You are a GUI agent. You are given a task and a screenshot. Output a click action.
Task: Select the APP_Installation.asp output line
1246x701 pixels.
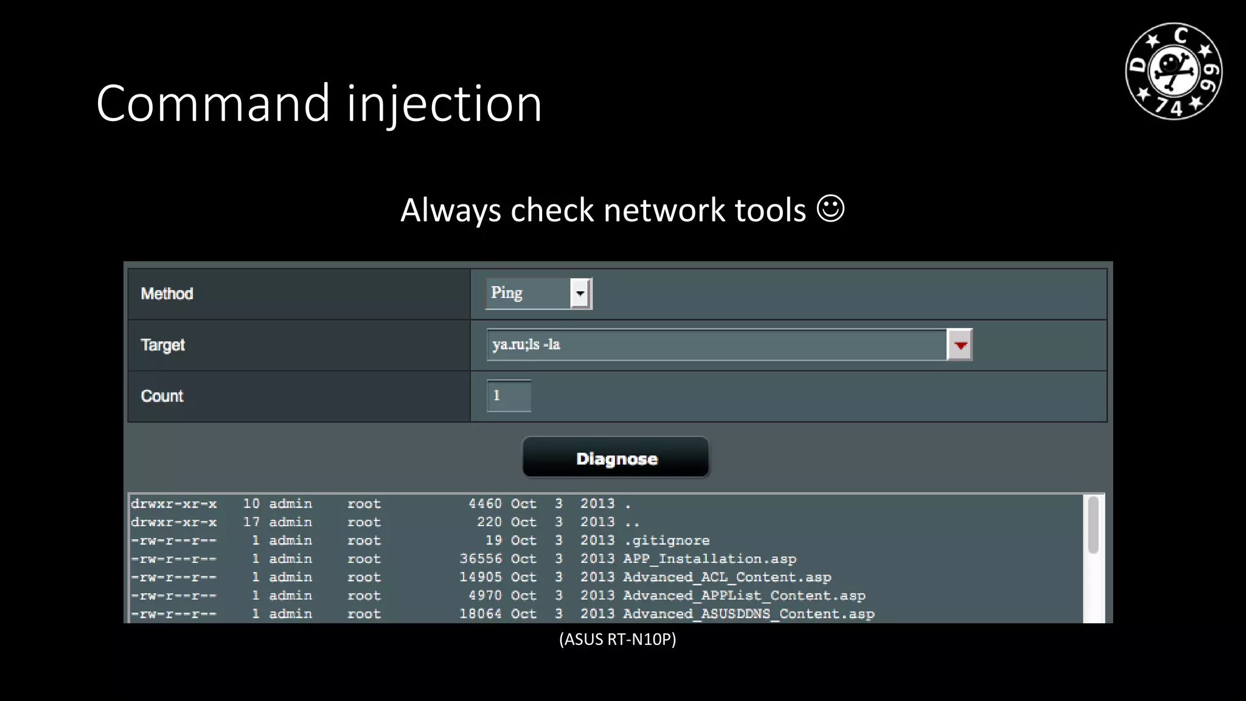464,559
